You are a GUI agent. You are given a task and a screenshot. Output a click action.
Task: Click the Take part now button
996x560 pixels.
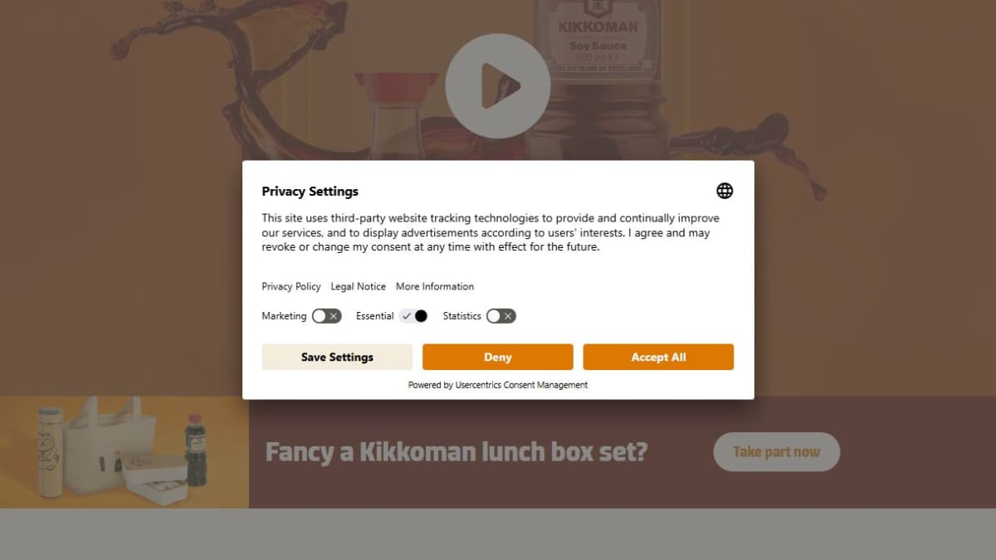tap(777, 452)
